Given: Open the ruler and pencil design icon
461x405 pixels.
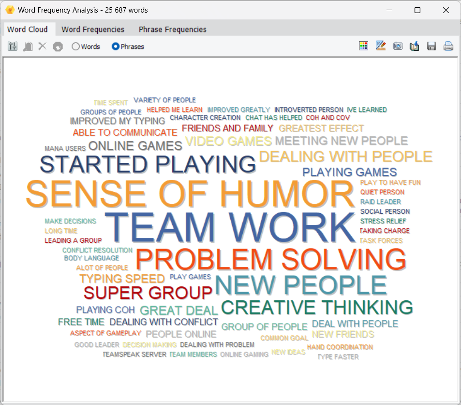Looking at the screenshot, I should tap(381, 46).
